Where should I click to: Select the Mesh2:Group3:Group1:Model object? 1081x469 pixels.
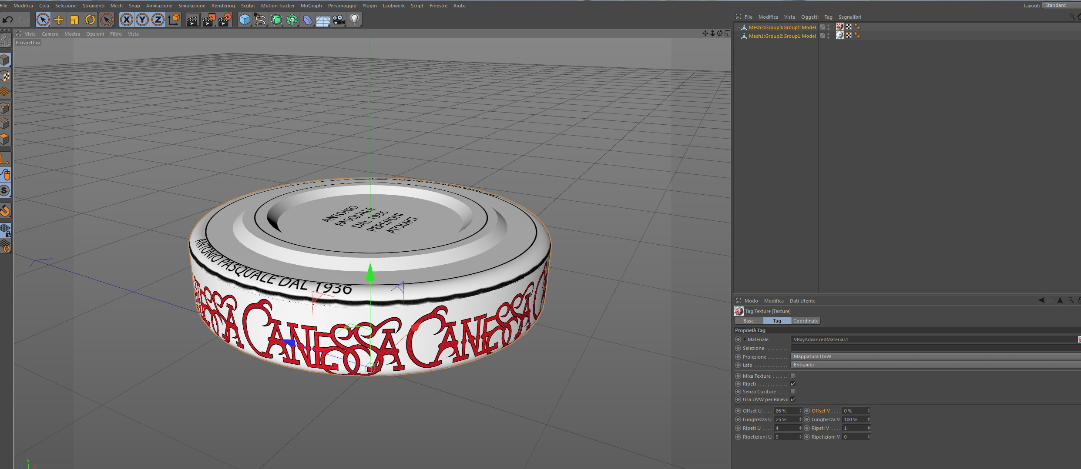[782, 27]
